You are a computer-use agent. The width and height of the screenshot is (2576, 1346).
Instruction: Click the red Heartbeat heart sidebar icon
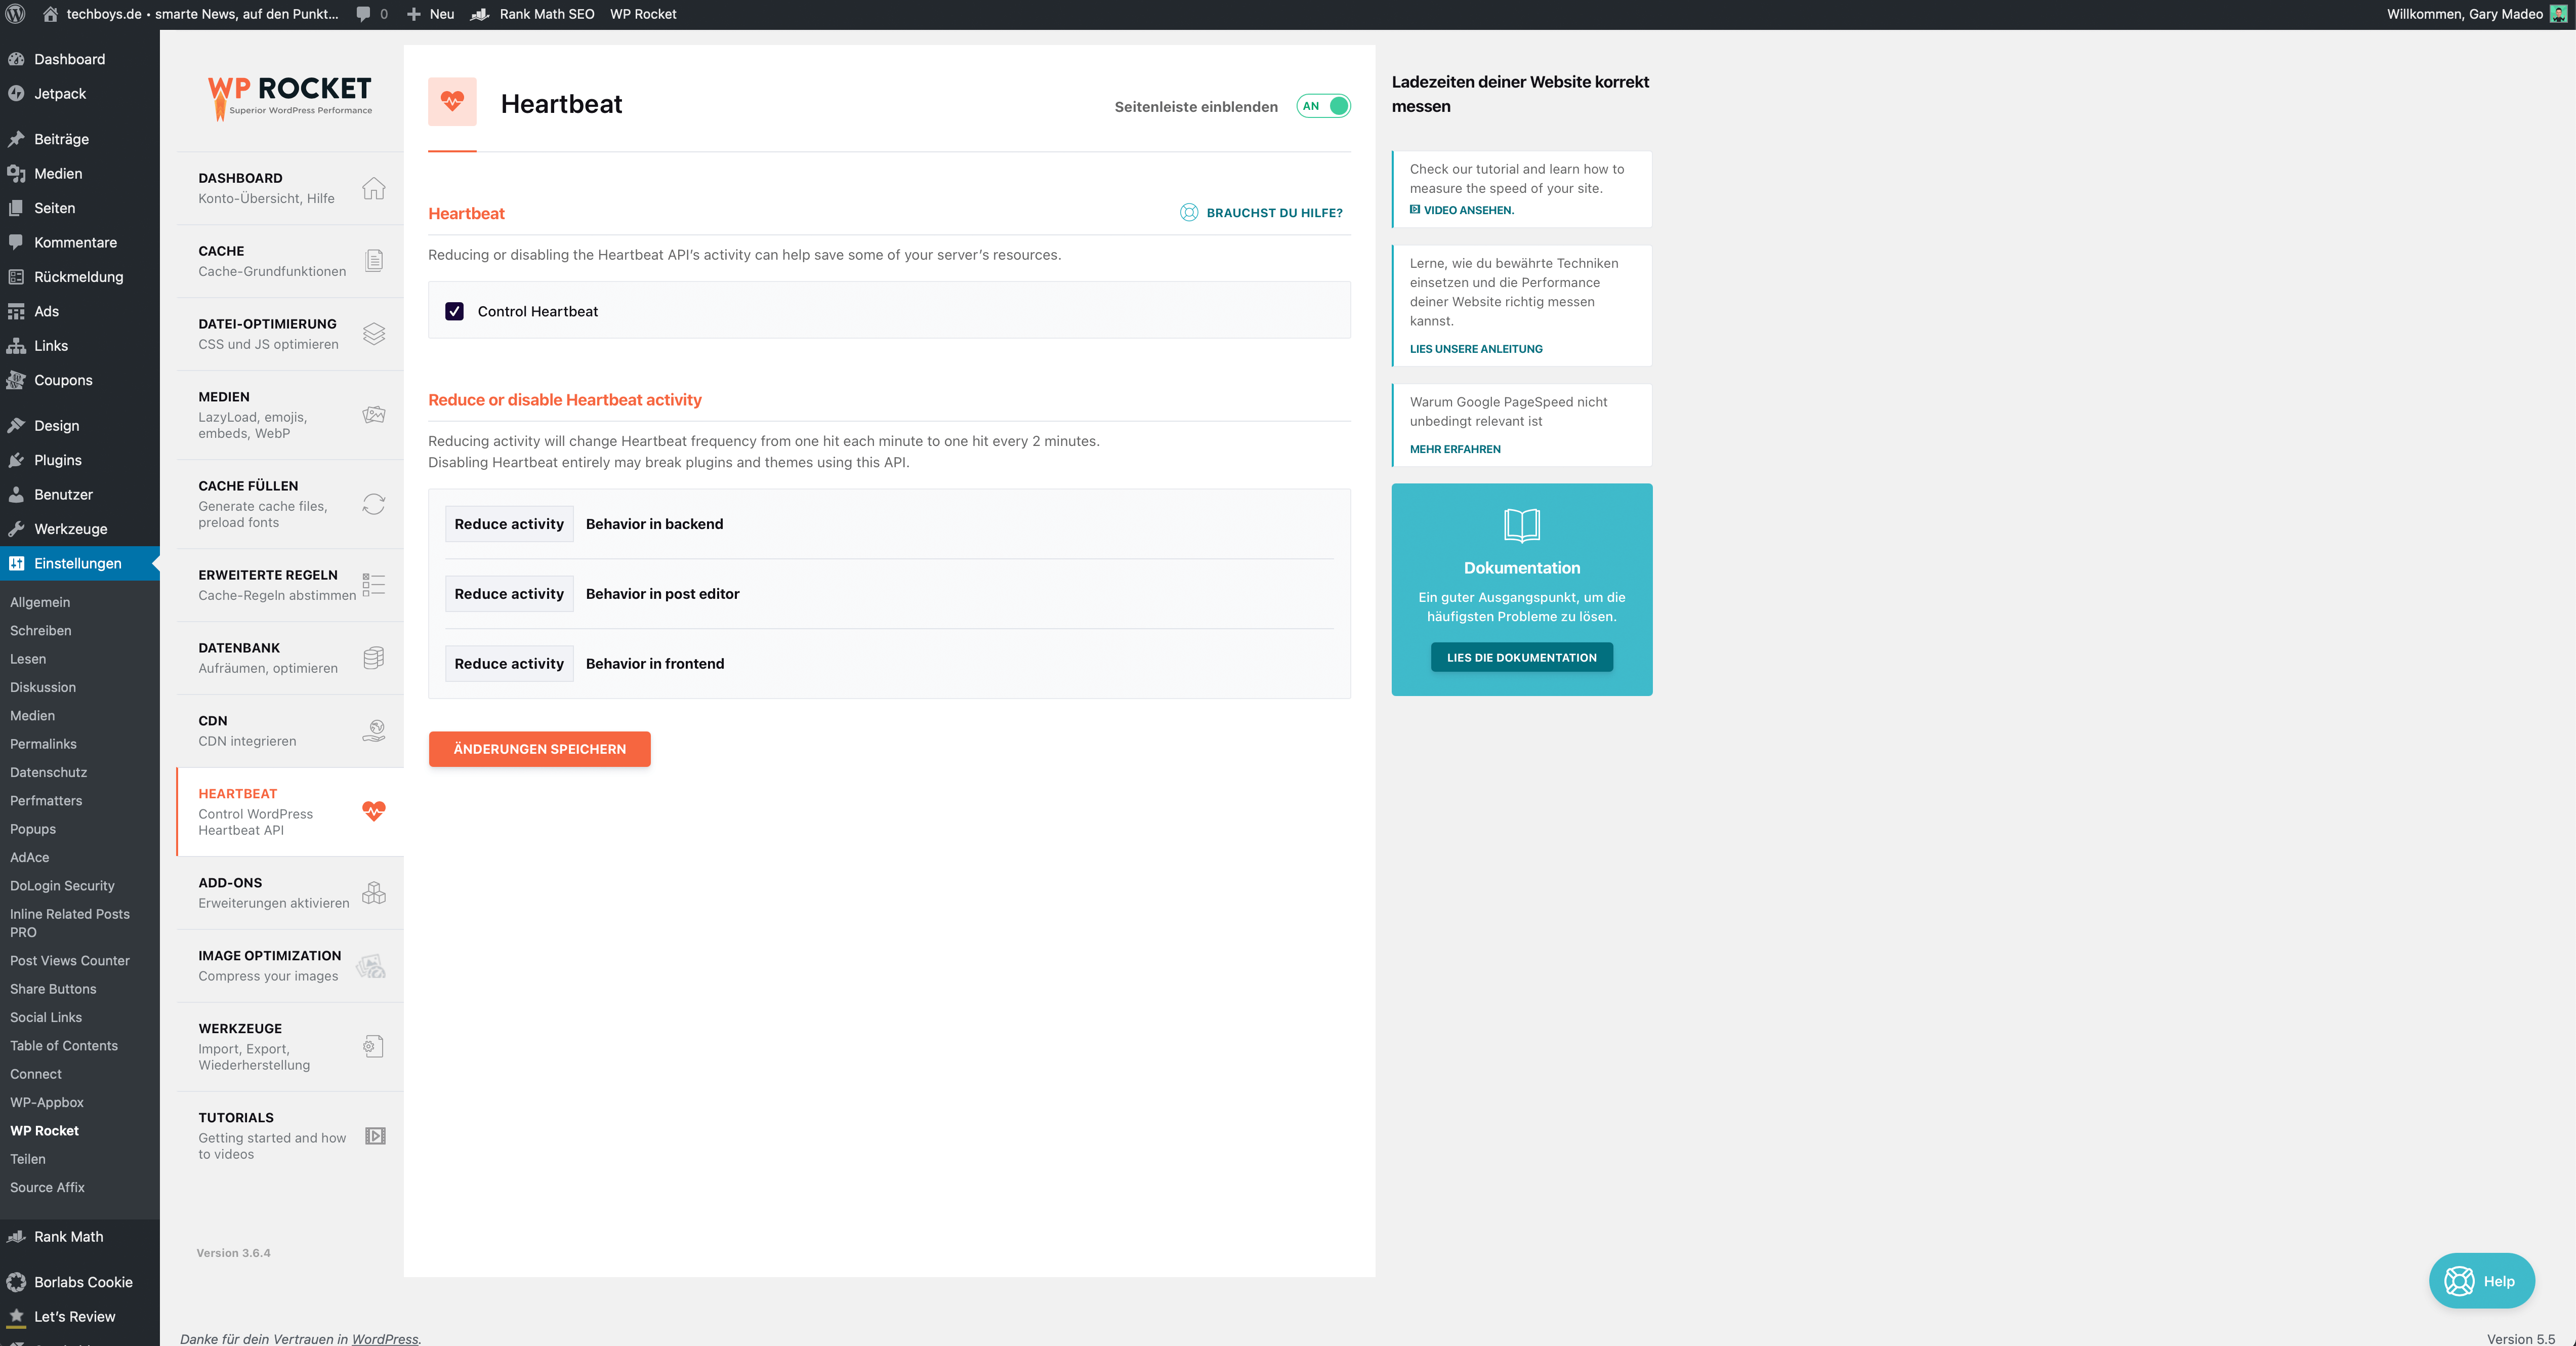(374, 811)
